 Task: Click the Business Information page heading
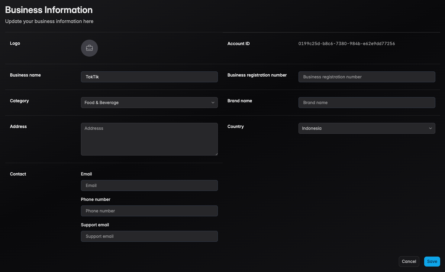[x=49, y=10]
